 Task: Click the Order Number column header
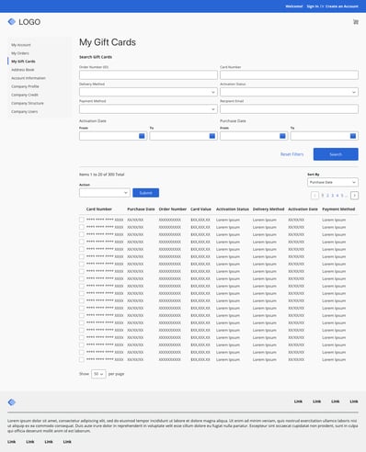173,209
